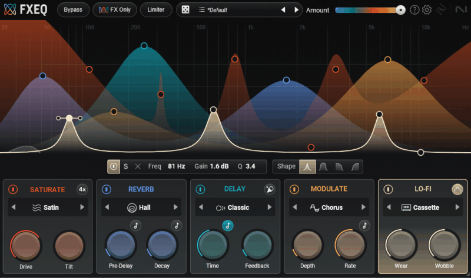Open the Hall reverb type selector
This screenshot has height=278, width=471.
140,207
